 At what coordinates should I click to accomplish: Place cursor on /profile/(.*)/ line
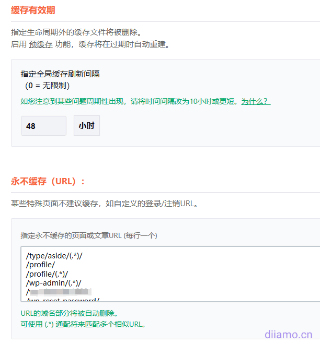[x=47, y=274]
